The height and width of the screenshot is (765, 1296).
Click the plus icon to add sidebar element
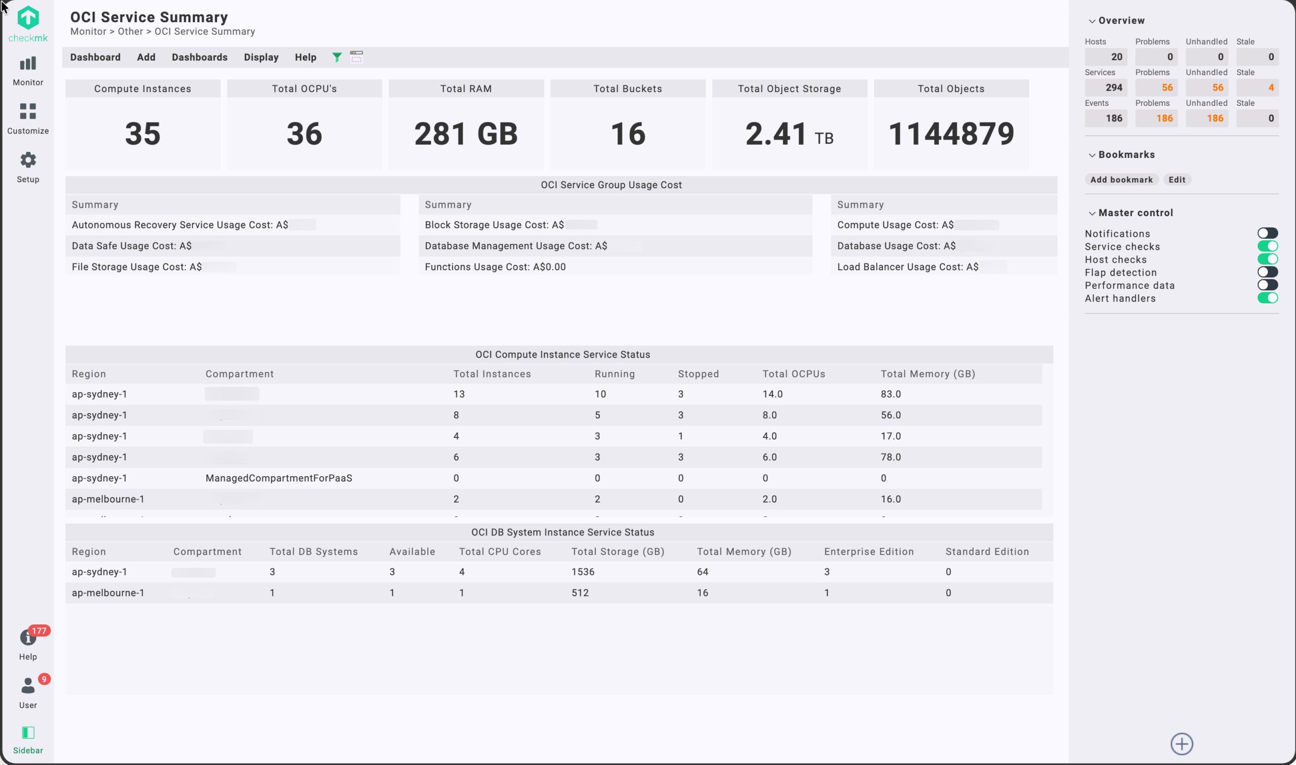pos(1181,743)
